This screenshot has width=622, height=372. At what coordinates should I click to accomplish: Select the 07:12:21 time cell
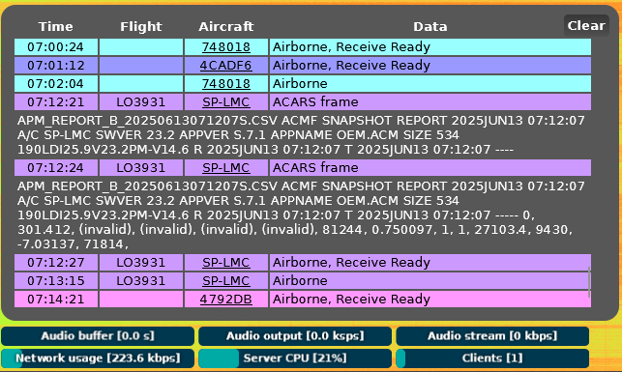pyautogui.click(x=56, y=102)
